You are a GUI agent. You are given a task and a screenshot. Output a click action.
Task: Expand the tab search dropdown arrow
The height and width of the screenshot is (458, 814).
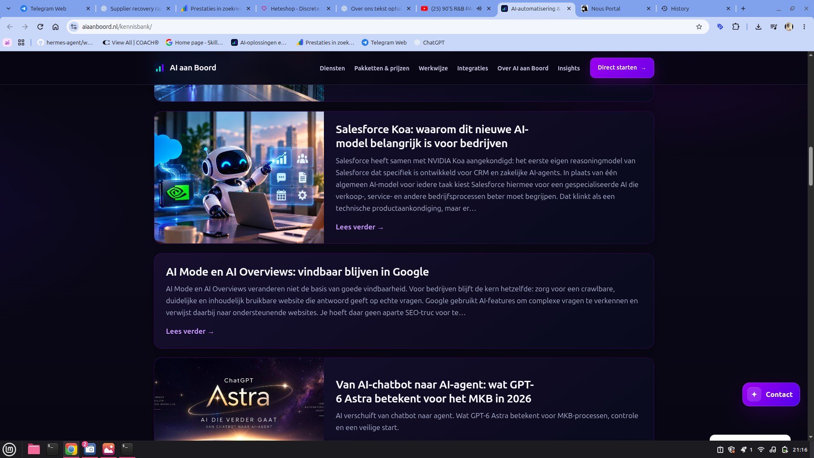pyautogui.click(x=8, y=8)
